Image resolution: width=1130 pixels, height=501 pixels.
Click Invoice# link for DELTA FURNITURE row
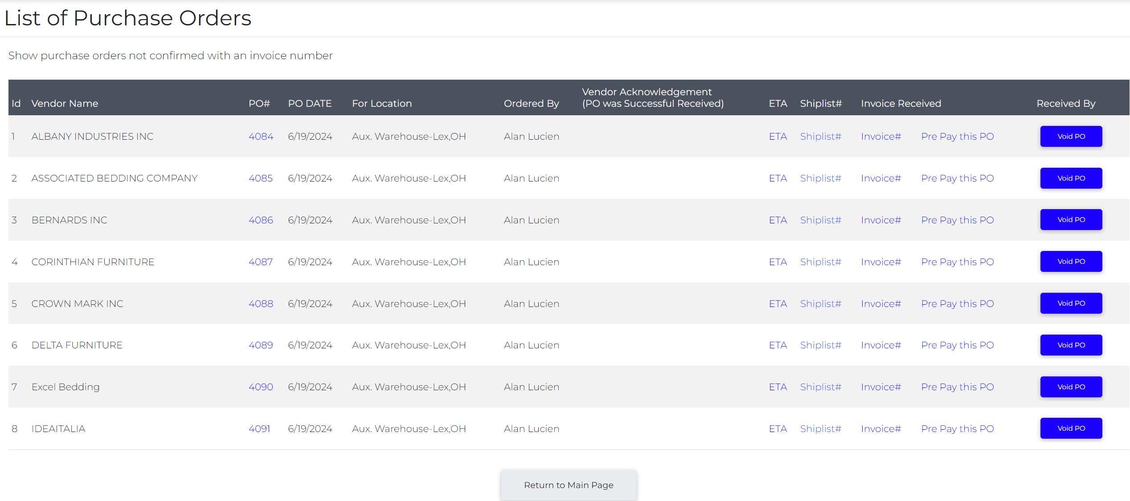(881, 345)
